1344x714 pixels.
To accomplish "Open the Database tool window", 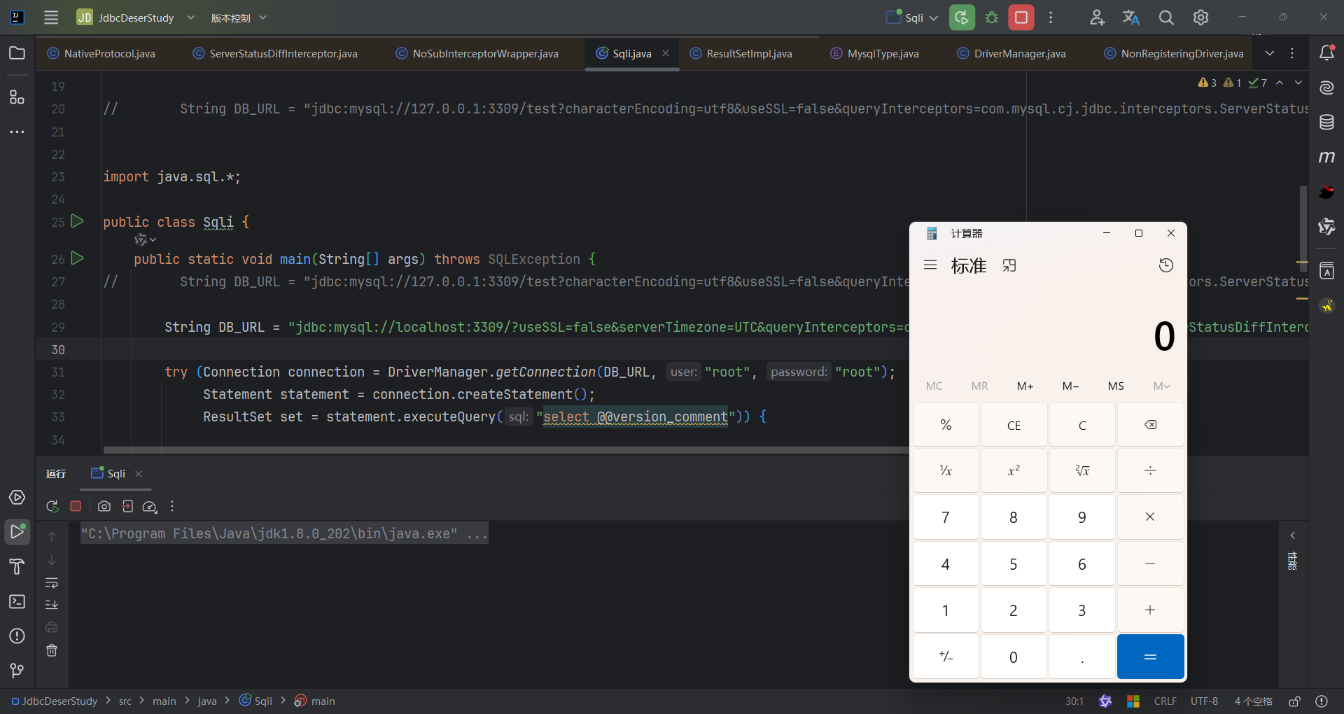I will (1326, 122).
